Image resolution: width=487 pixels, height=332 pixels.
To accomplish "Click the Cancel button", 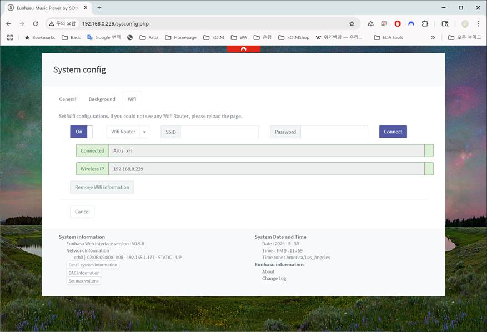I will 82,212.
